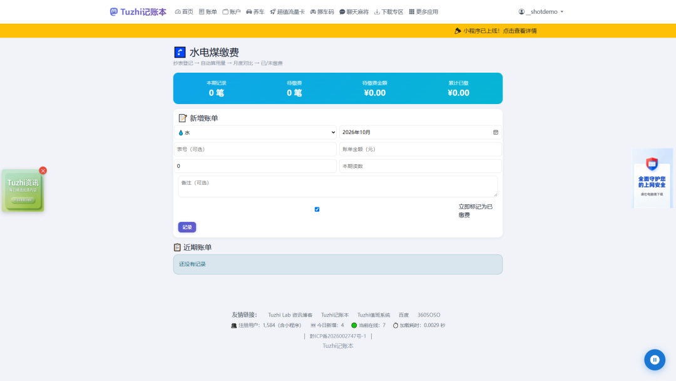This screenshot has width=676, height=381.
Task: Focus the 表号(可选) input field
Action: (255, 149)
